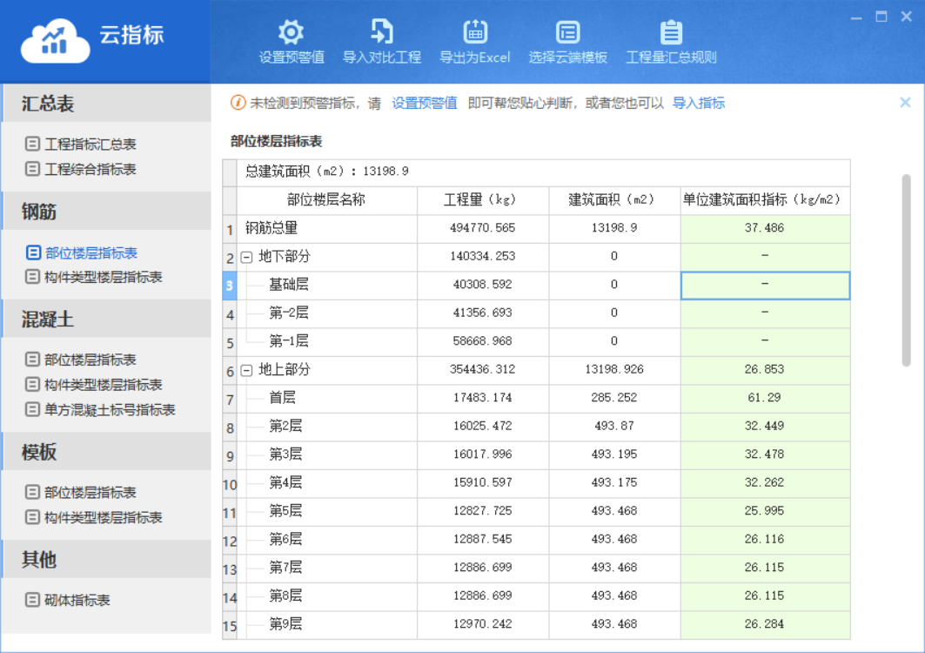
Task: Select the 钢筋总量 row name
Action: 271,228
